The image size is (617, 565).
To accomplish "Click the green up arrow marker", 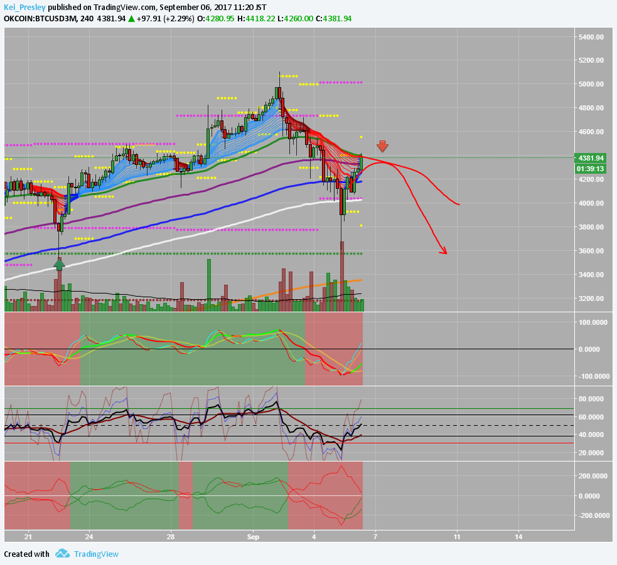I will [59, 264].
